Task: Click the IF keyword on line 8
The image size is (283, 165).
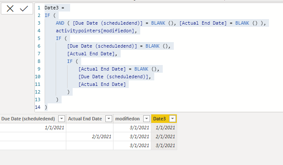Action: pos(70,61)
